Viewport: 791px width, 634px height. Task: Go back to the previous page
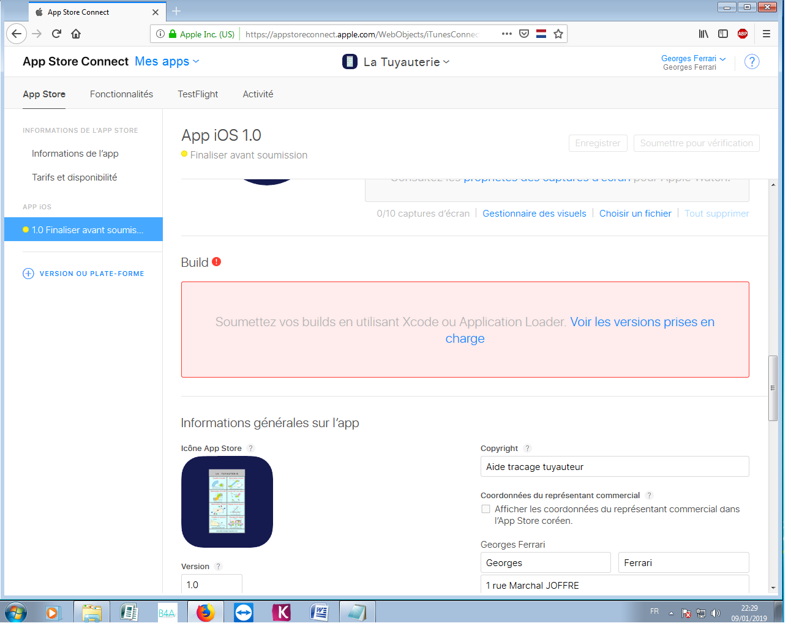pos(17,34)
